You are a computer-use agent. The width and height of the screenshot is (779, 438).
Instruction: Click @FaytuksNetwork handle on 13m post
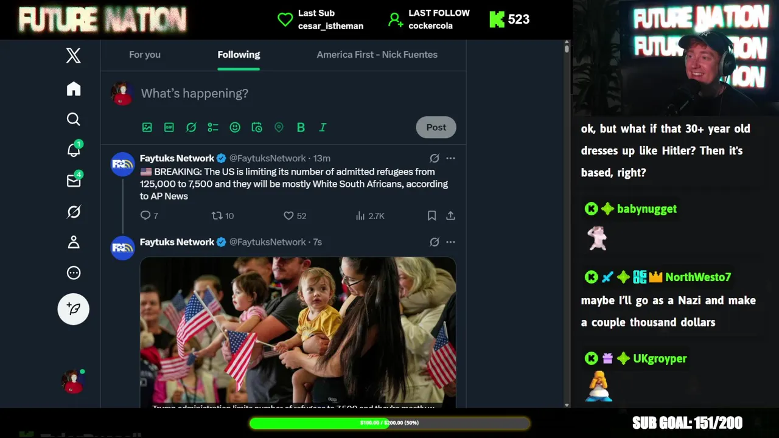pos(267,158)
